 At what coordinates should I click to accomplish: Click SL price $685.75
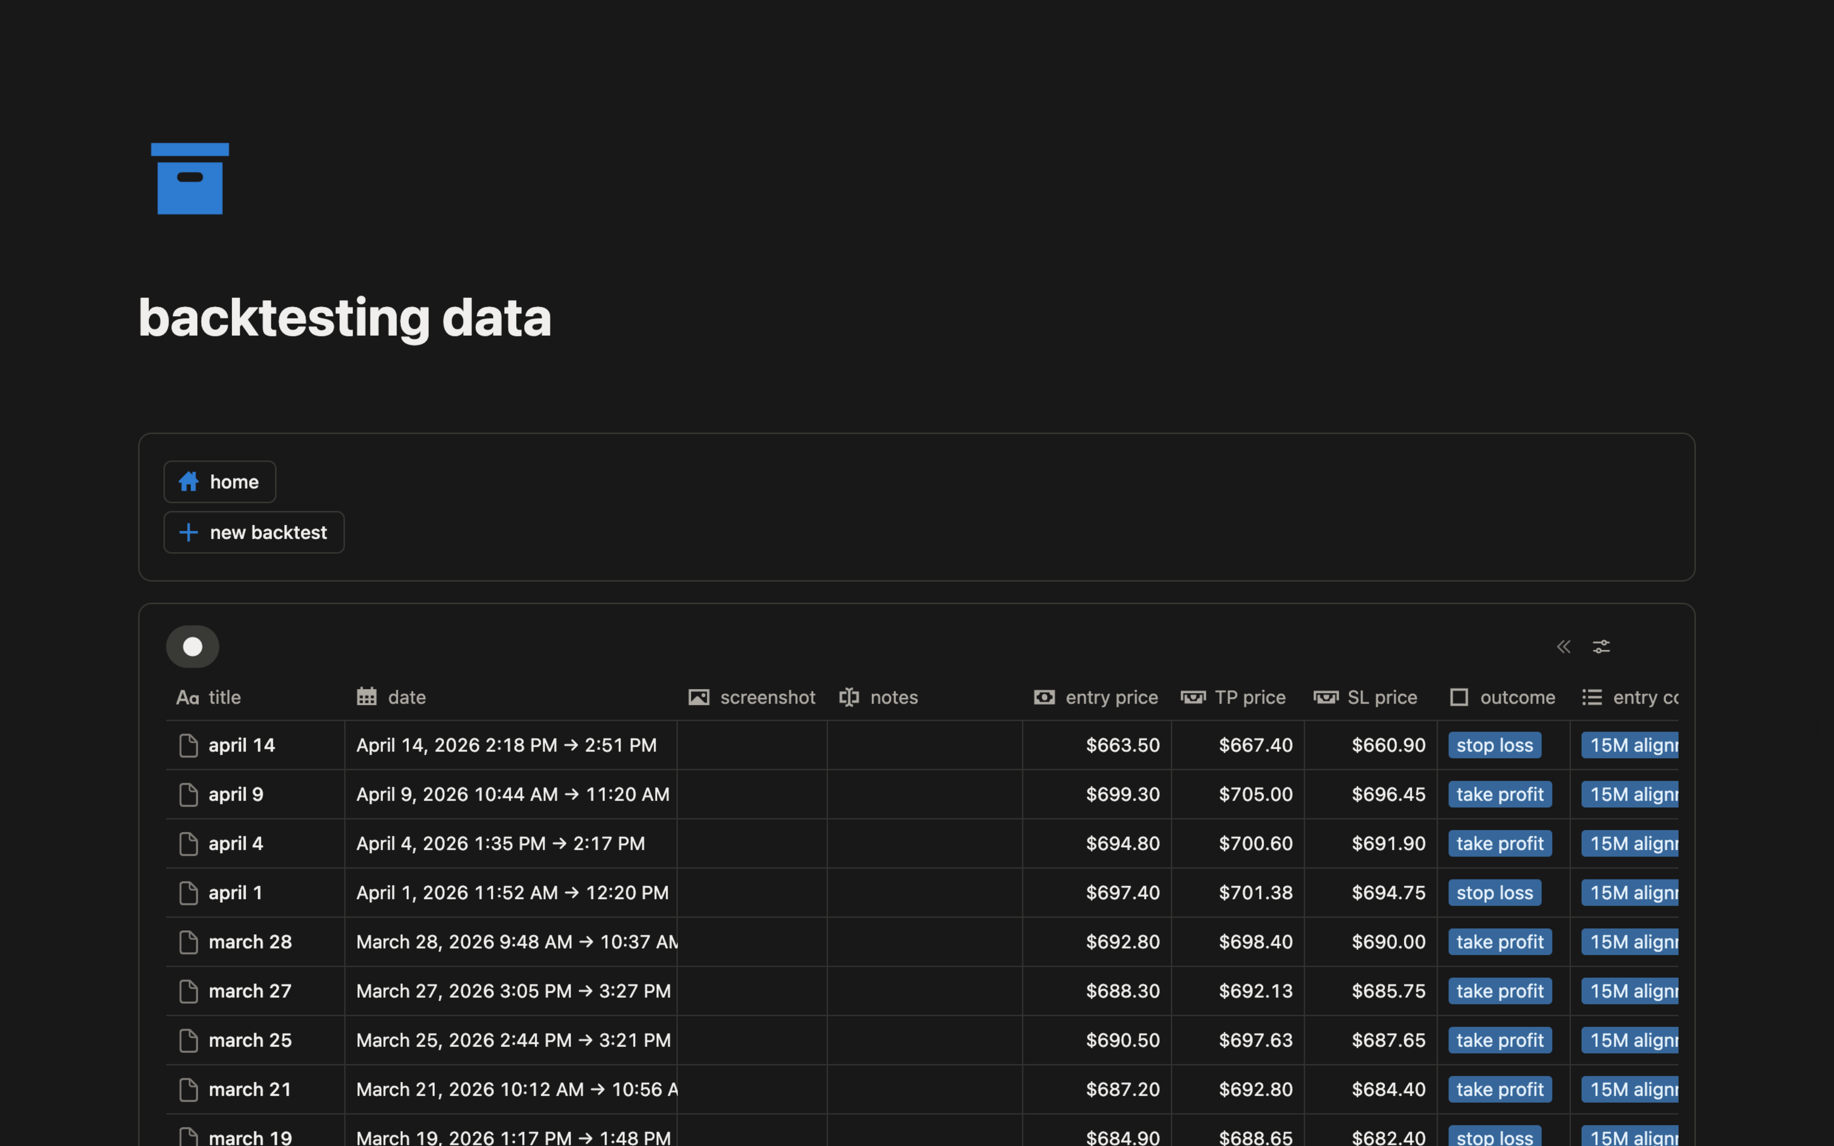(1388, 991)
